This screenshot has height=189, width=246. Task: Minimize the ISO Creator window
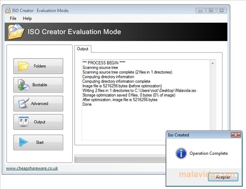tap(200, 11)
